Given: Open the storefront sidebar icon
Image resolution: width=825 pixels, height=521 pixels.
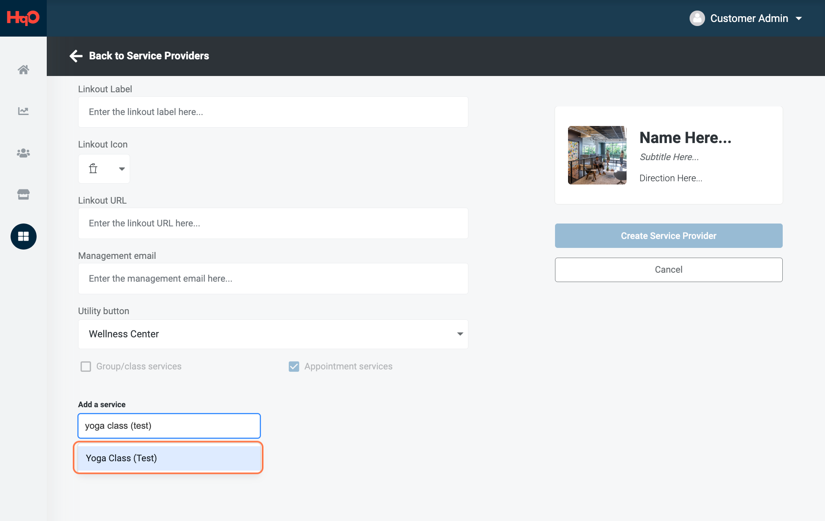Looking at the screenshot, I should pyautogui.click(x=23, y=194).
